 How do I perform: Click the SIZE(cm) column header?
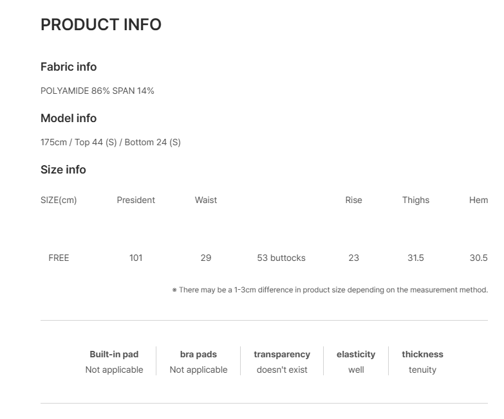point(59,201)
